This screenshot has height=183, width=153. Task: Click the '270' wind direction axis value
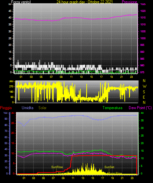[11, 87]
